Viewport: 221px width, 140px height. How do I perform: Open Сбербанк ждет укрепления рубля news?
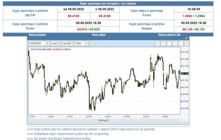click(71, 134)
